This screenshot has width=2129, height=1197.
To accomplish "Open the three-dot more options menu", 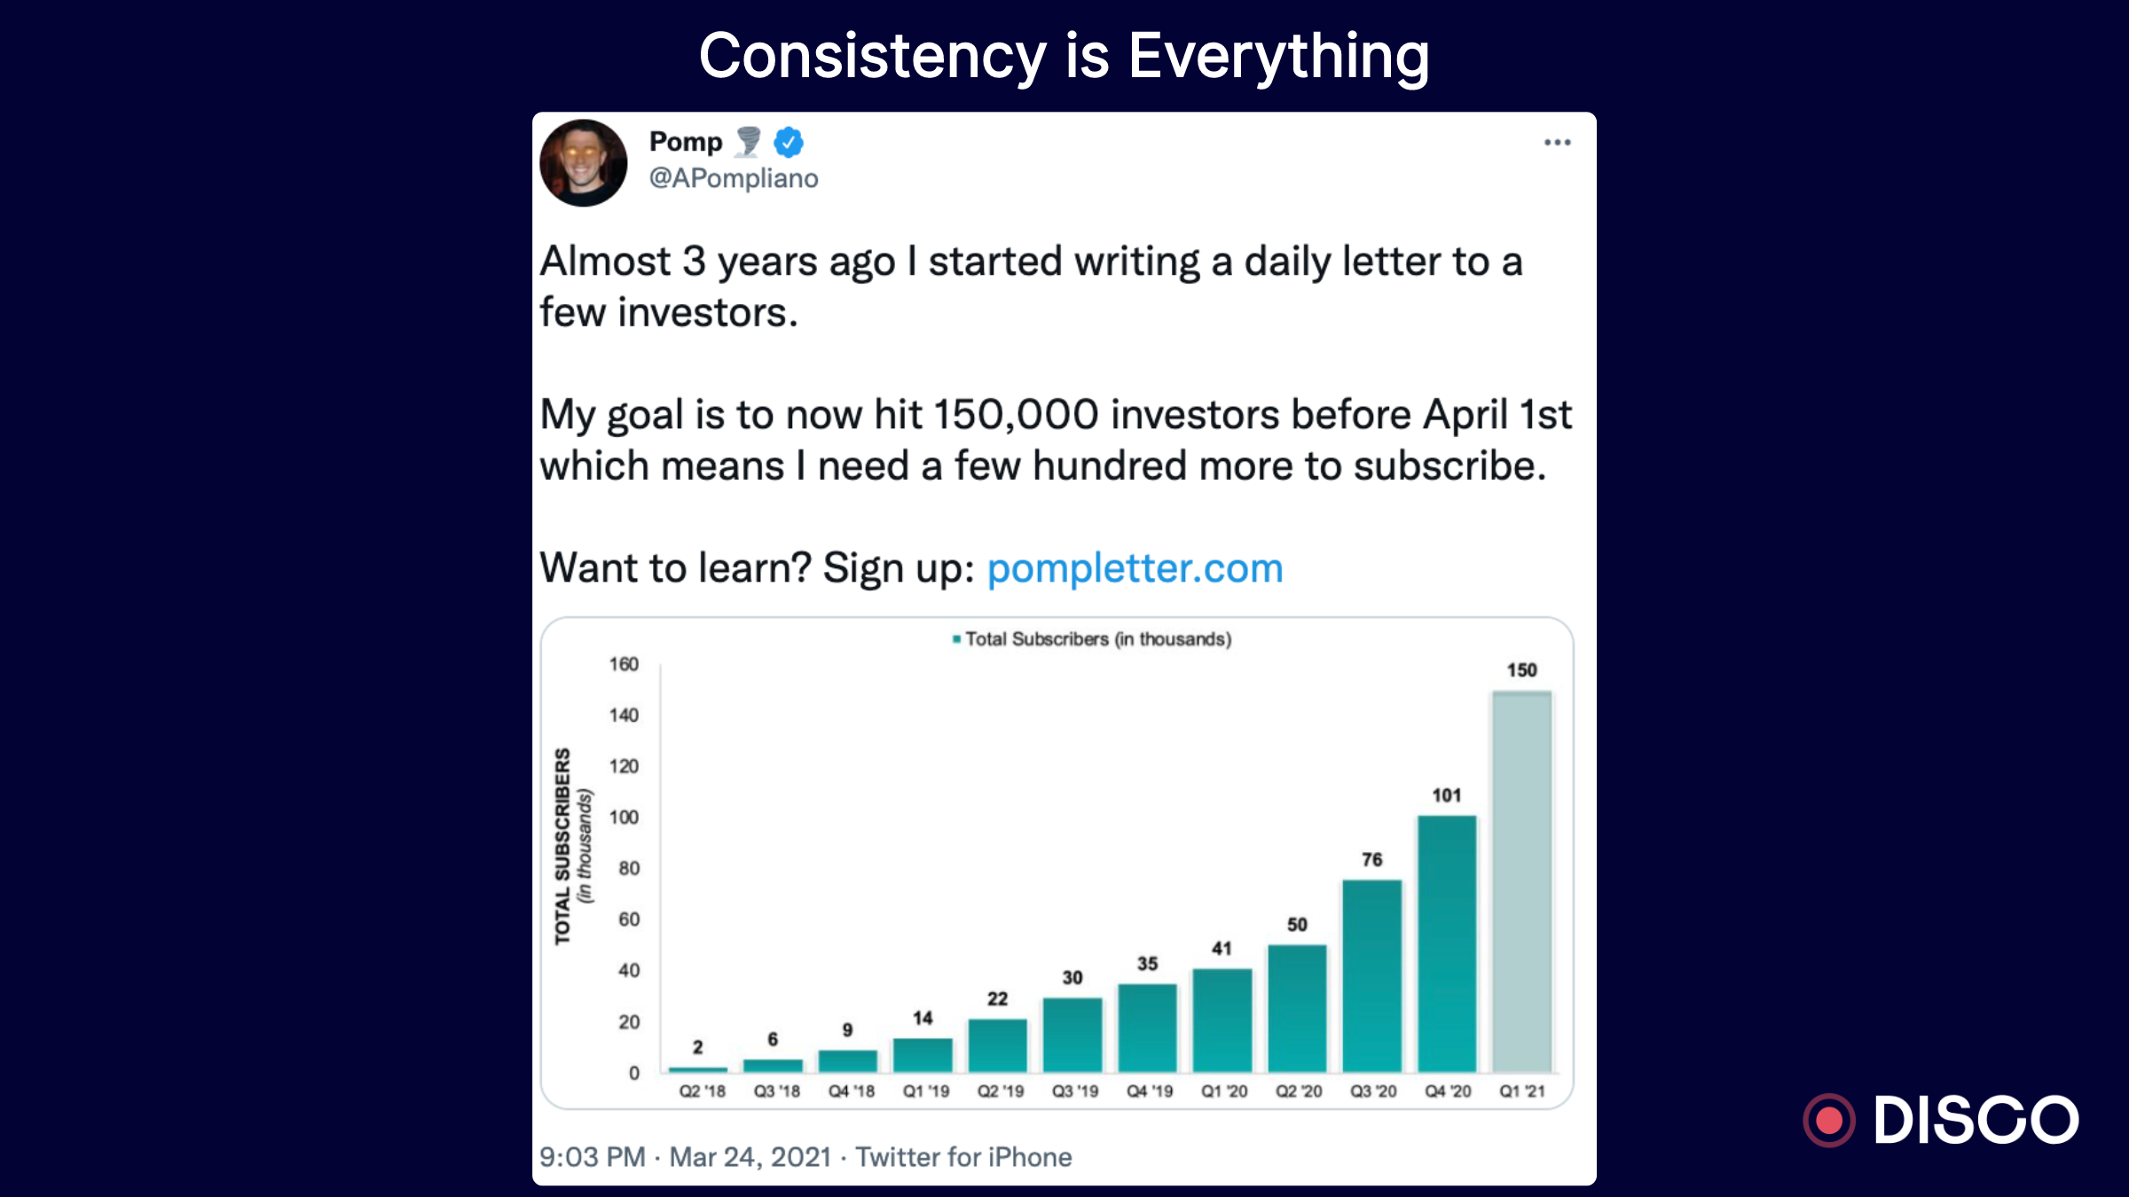I will pos(1557,143).
